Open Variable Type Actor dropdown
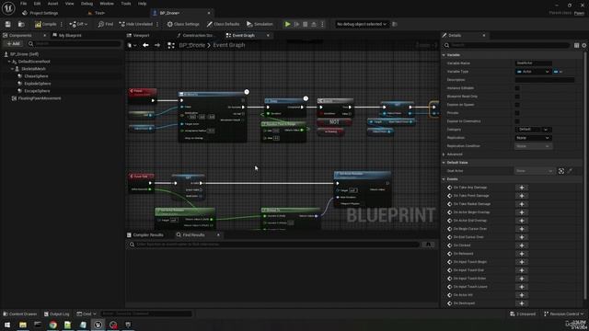 coord(533,72)
